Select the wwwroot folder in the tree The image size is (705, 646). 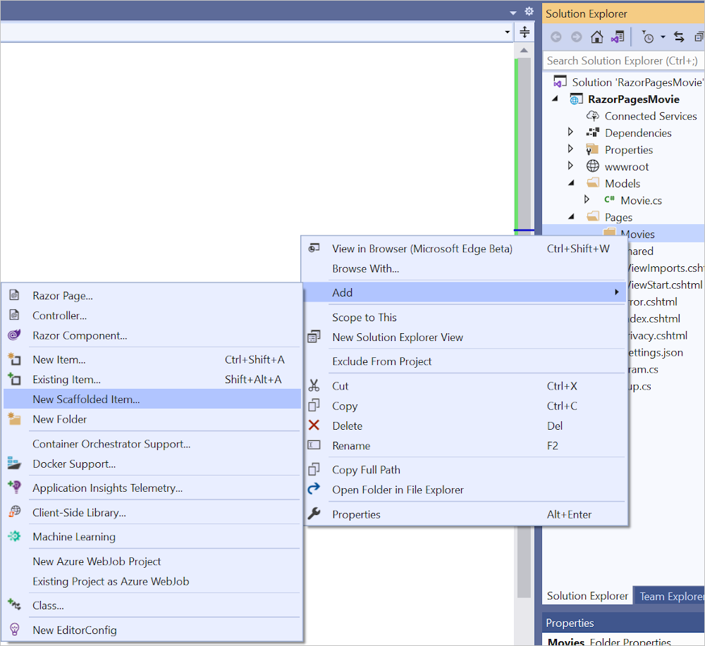(x=626, y=167)
